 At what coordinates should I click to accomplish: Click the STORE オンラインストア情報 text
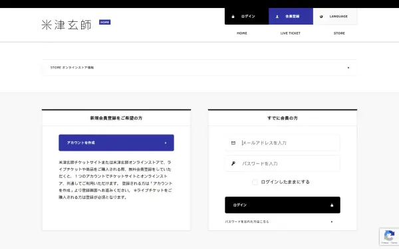coord(72,68)
